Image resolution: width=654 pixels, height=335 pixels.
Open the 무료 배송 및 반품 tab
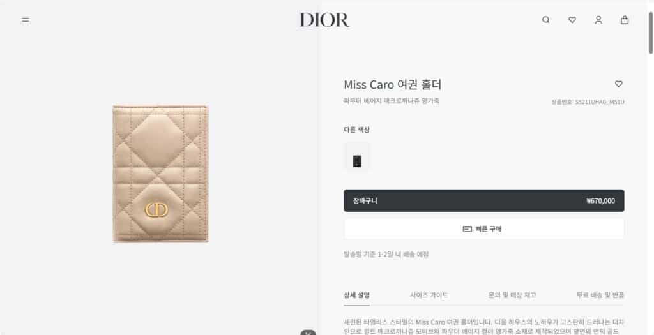click(600, 295)
